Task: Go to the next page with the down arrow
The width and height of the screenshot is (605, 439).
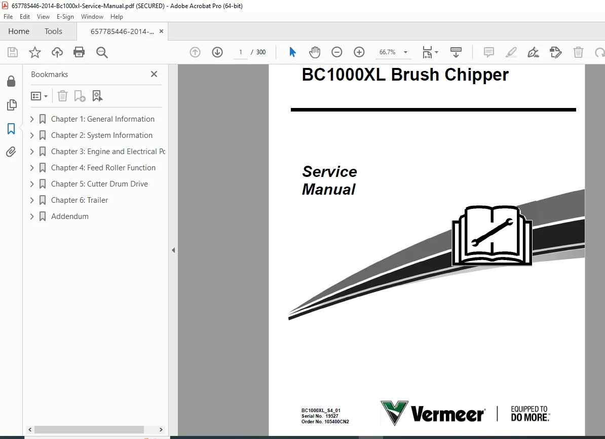Action: tap(217, 52)
